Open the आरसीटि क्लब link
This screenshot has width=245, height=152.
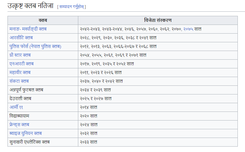coord(21,38)
